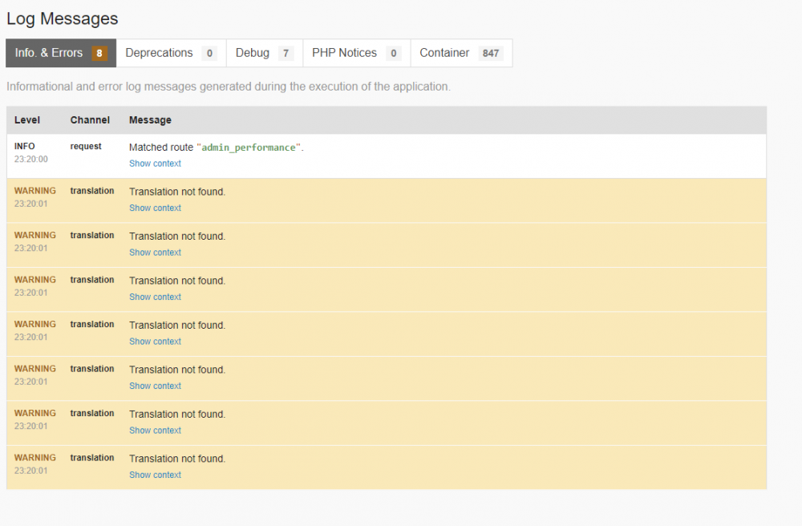Open the Debug tab
This screenshot has height=526, width=802.
coord(265,53)
